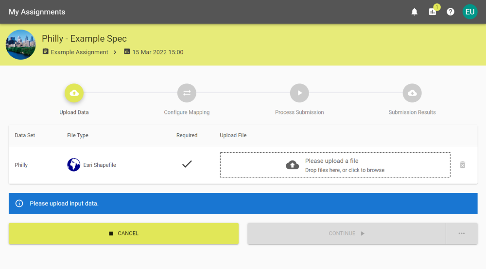This screenshot has width=486, height=269.
Task: Click the Data Set column header
Action: click(25, 135)
